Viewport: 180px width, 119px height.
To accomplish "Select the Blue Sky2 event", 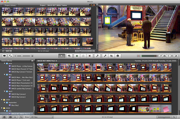I will pos(15,105).
